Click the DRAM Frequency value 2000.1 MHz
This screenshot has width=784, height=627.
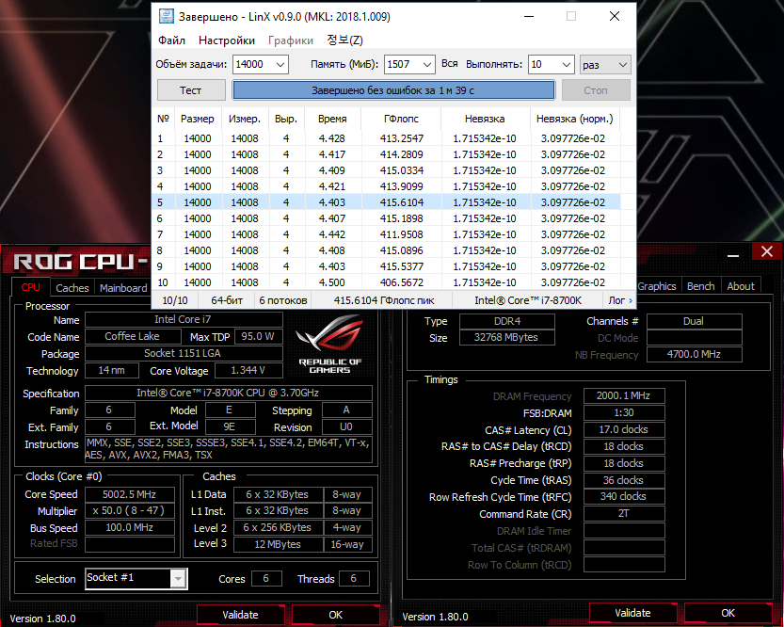(623, 396)
